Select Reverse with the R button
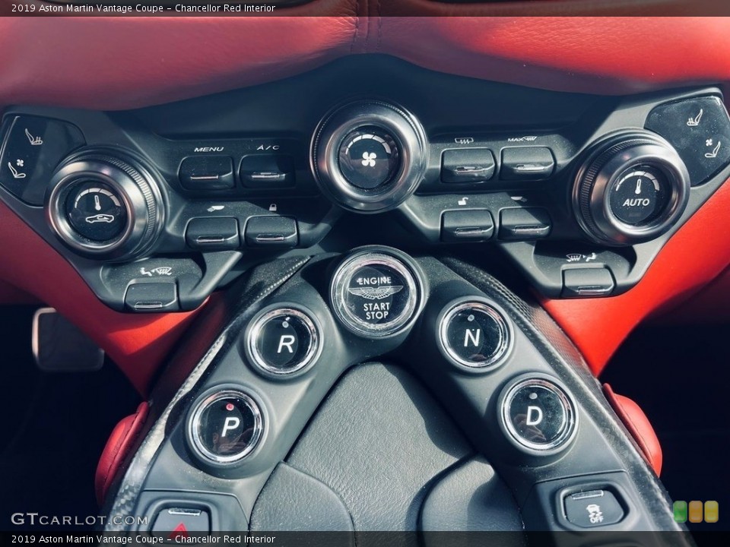Image resolution: width=730 pixels, height=547 pixels. tap(284, 341)
